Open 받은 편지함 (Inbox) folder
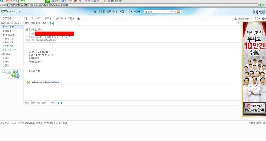266x141 pixels. tap(12, 27)
